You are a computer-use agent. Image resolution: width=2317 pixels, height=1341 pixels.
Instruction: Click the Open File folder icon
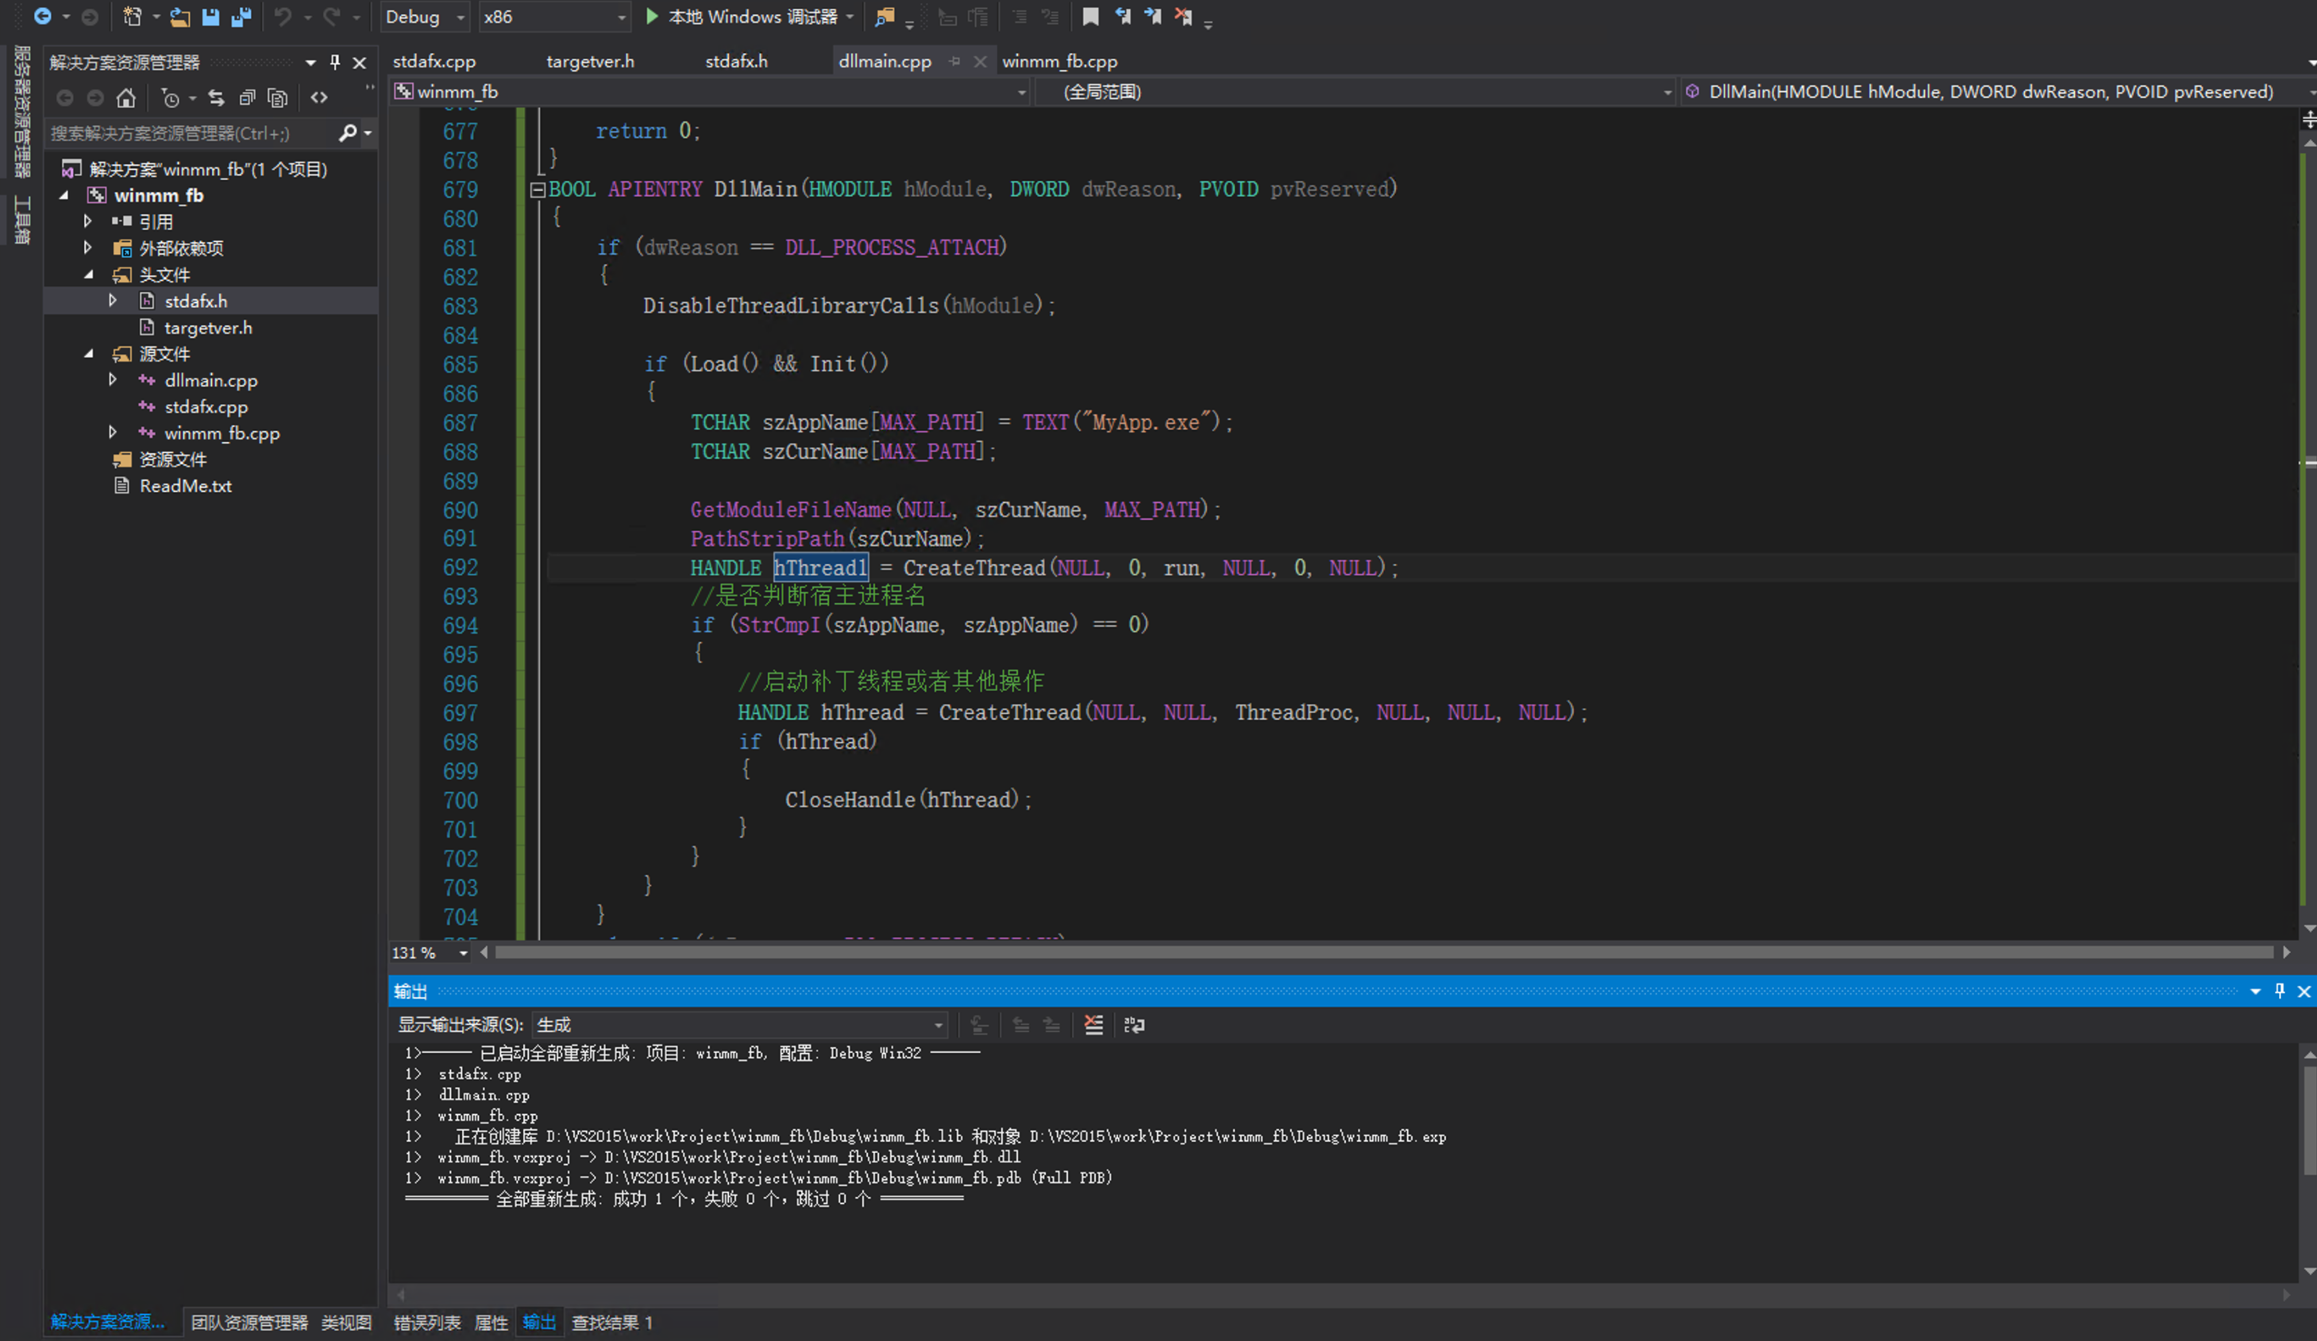pyautogui.click(x=180, y=17)
